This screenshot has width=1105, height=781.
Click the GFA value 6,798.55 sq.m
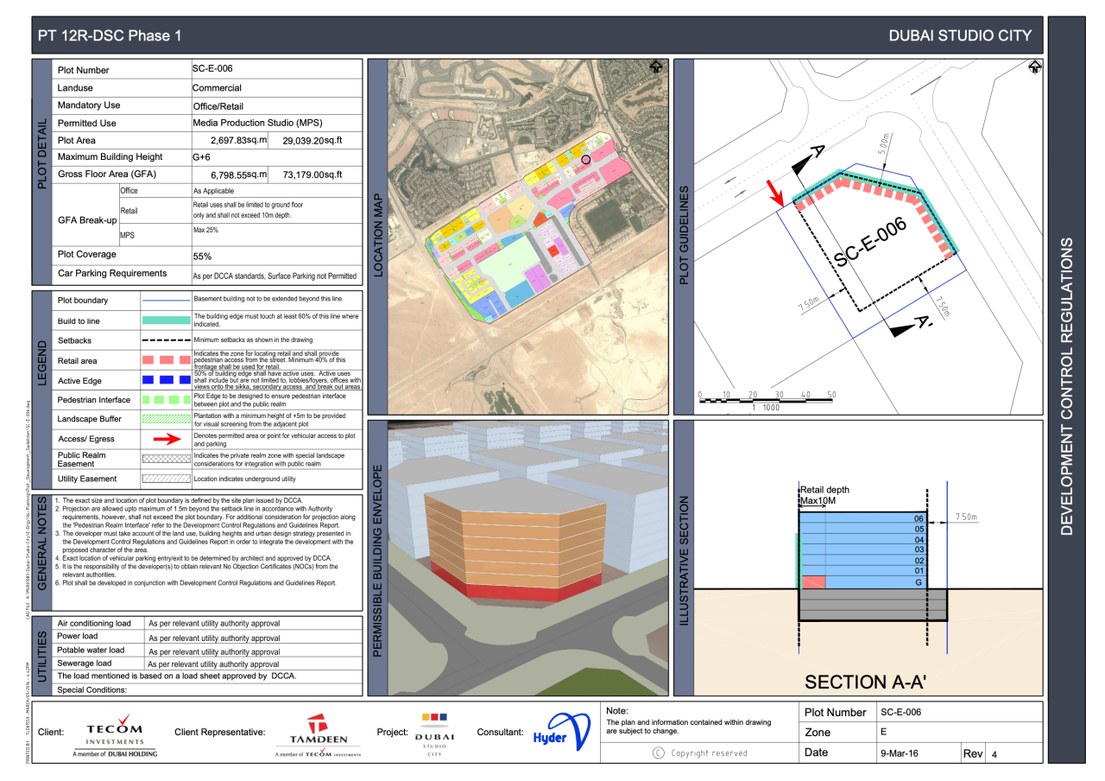pos(239,175)
